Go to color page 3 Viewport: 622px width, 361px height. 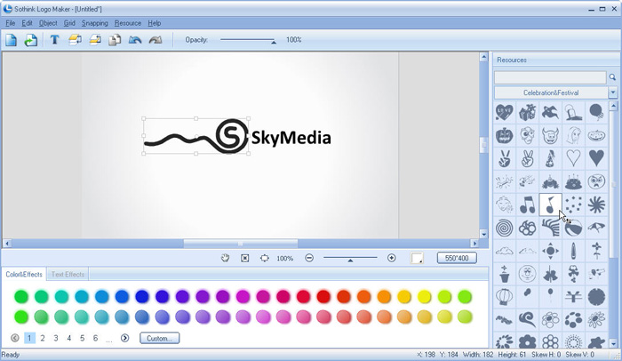click(56, 339)
